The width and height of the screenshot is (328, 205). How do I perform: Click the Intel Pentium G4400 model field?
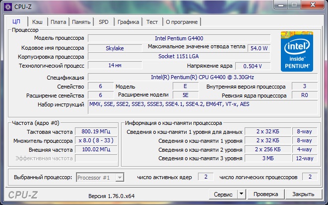pyautogui.click(x=179, y=38)
